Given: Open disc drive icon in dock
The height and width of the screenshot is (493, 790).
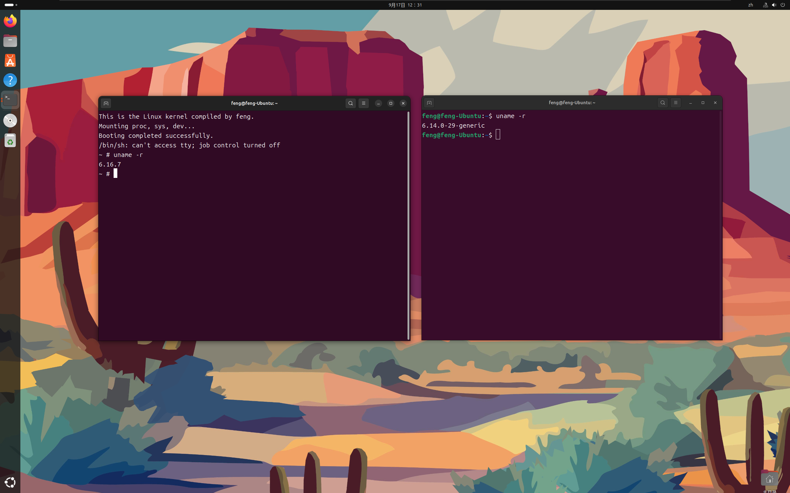Looking at the screenshot, I should [10, 121].
